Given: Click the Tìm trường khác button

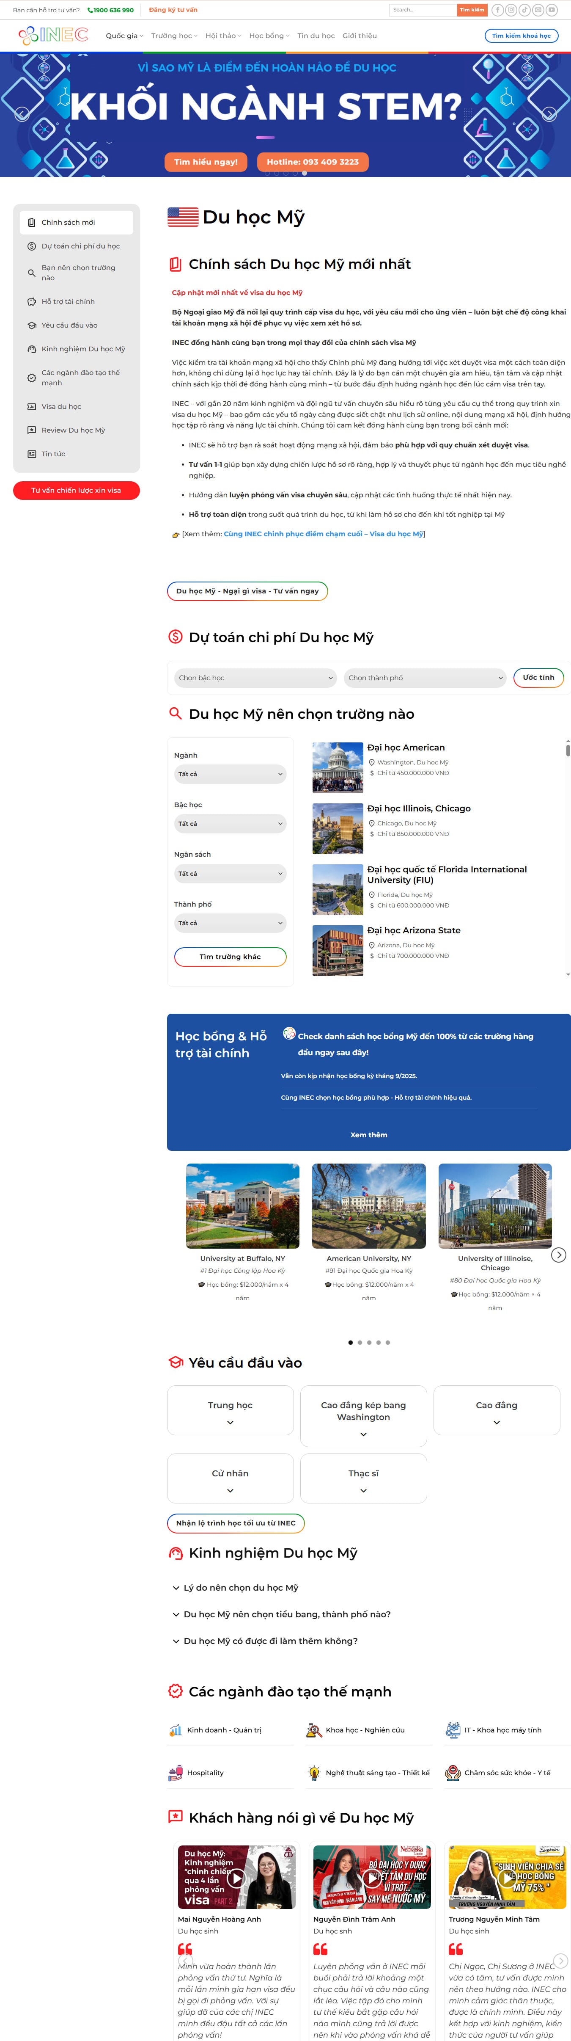Looking at the screenshot, I should [230, 957].
